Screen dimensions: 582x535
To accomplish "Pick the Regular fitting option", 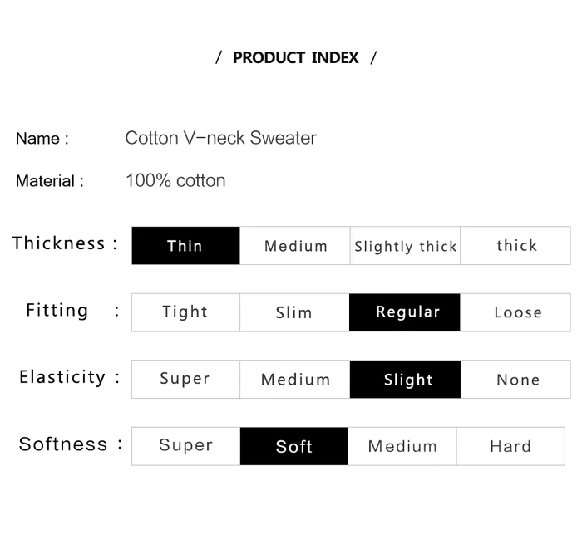I will point(405,312).
